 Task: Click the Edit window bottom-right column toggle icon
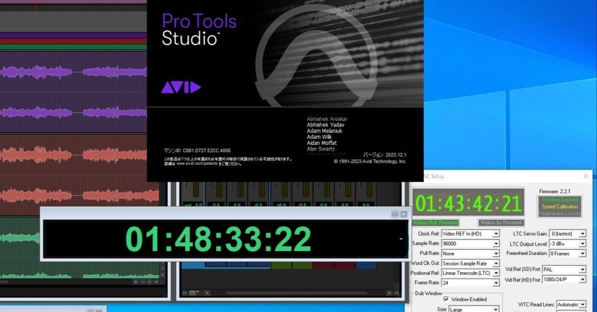[156, 282]
